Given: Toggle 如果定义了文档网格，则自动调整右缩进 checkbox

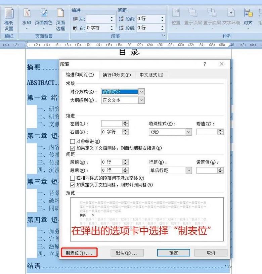Looking at the screenshot, I should (x=72, y=148).
